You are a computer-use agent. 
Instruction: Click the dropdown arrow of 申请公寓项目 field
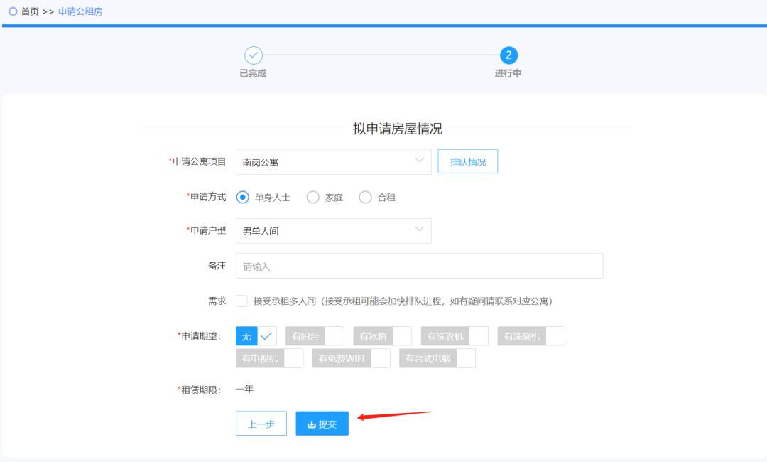(x=420, y=161)
